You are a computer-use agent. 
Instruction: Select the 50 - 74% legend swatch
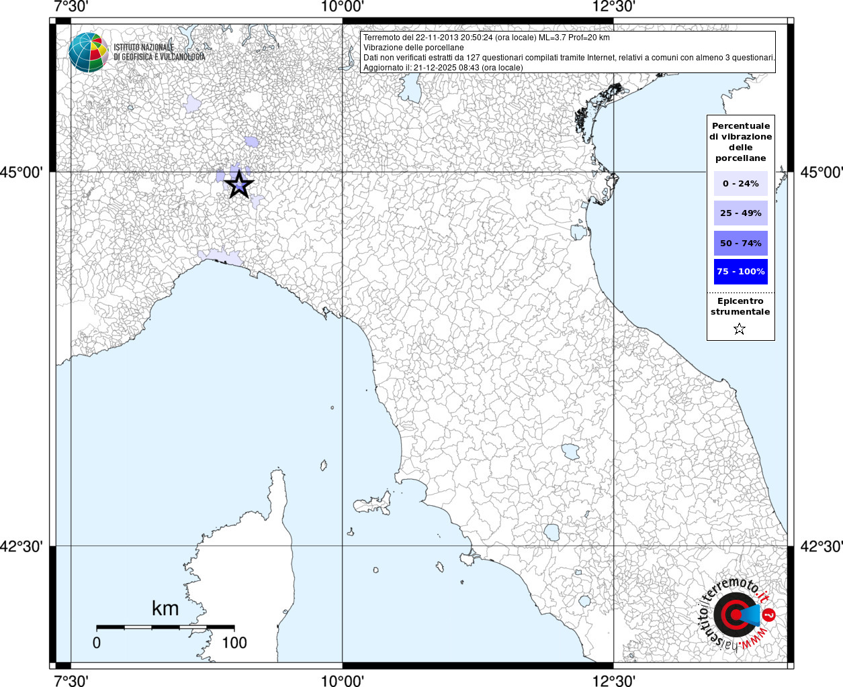click(x=740, y=243)
